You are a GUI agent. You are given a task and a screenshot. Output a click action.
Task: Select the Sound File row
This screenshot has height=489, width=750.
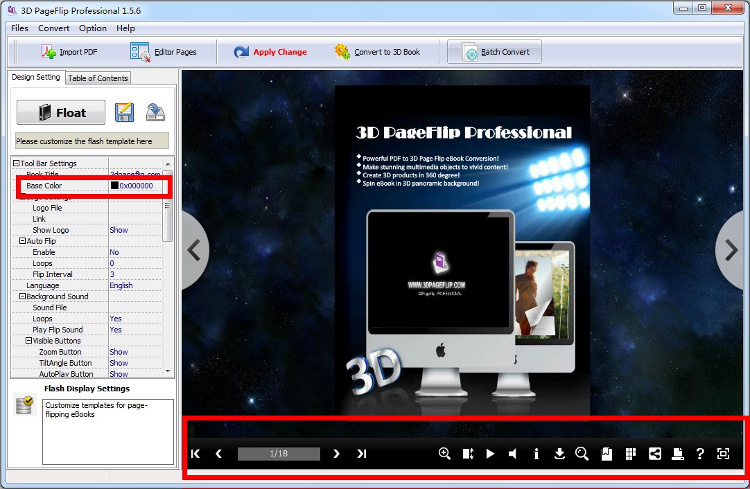click(87, 308)
